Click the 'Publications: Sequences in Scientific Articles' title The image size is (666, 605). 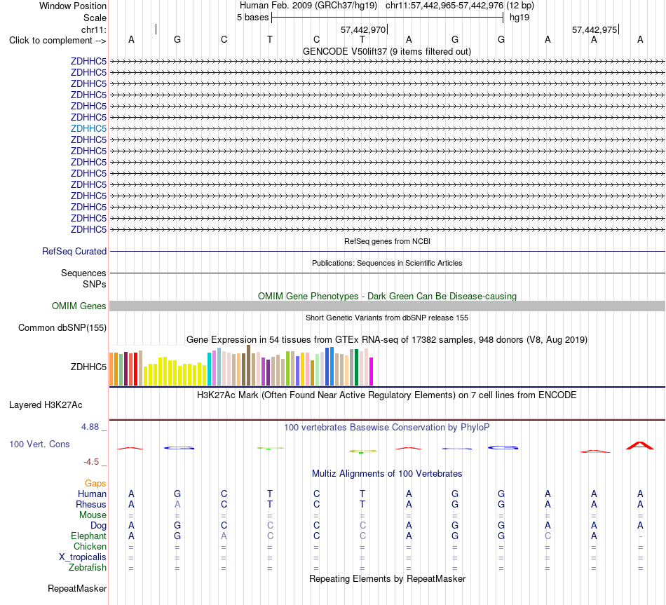pyautogui.click(x=387, y=263)
